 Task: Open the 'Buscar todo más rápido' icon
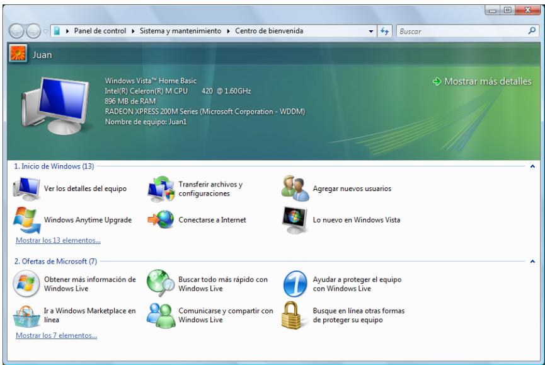[160, 284]
